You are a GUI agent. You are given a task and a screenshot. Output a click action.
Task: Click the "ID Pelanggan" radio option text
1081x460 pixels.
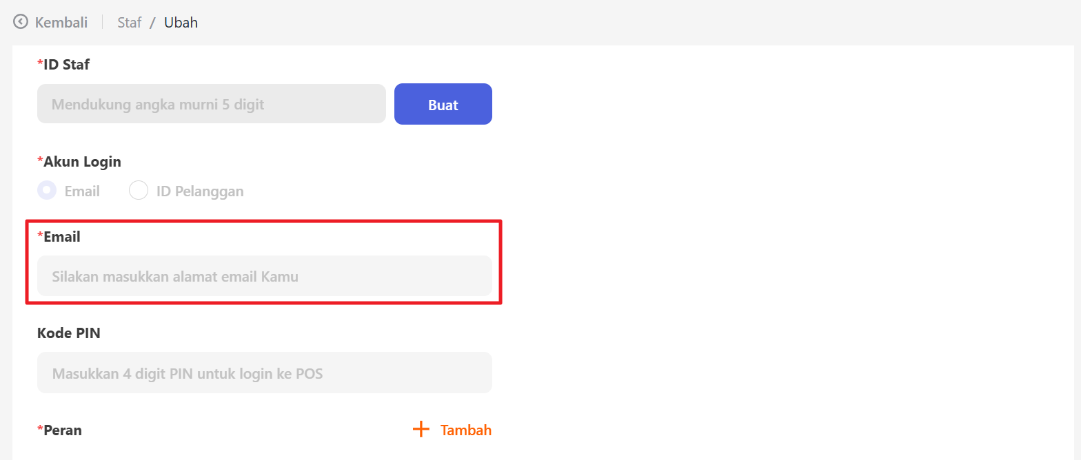pyautogui.click(x=200, y=191)
